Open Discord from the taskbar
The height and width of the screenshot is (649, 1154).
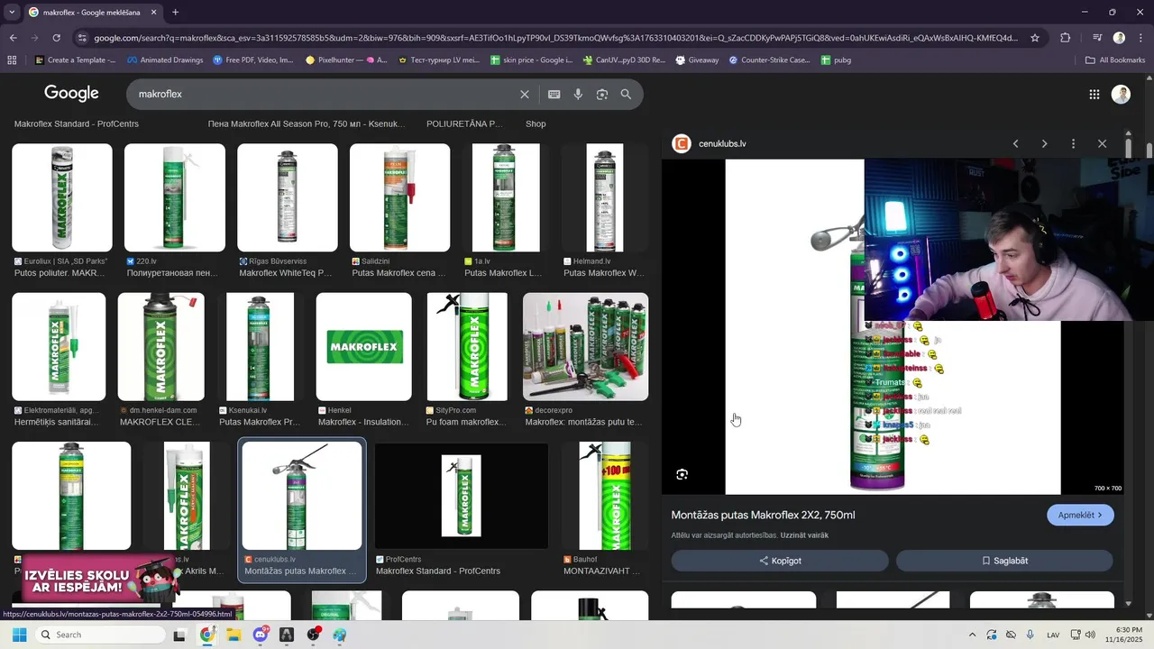tap(261, 635)
